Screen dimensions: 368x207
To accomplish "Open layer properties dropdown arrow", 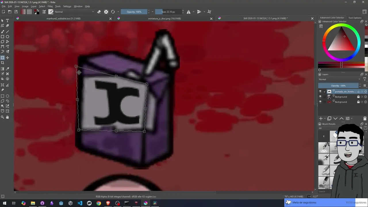I will pyautogui.click(x=352, y=118).
